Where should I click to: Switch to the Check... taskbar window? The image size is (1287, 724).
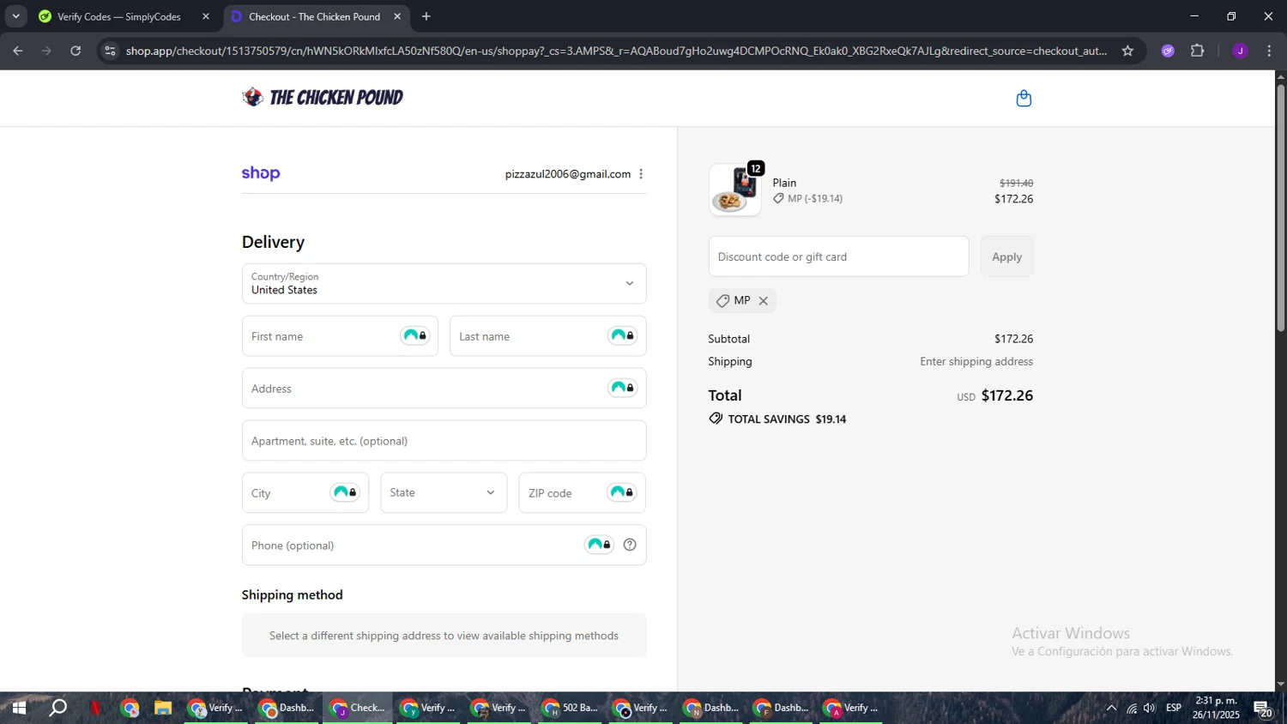(358, 708)
